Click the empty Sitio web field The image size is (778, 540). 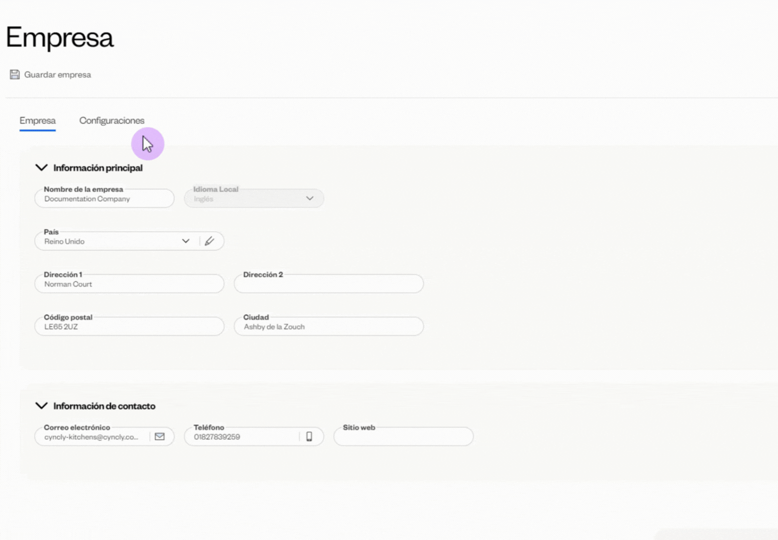point(403,437)
